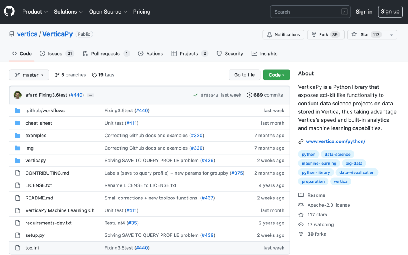Click the folder icon for verticapy
The height and width of the screenshot is (255, 408).
pos(18,161)
